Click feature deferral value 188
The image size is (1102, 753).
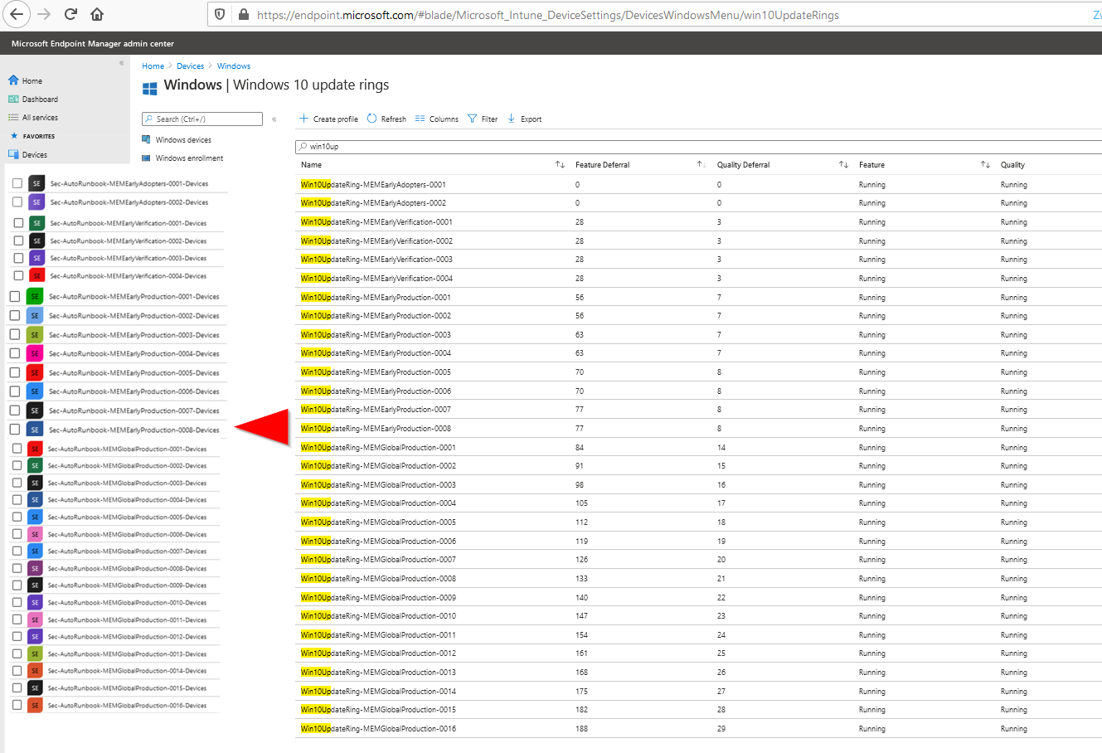pos(581,728)
